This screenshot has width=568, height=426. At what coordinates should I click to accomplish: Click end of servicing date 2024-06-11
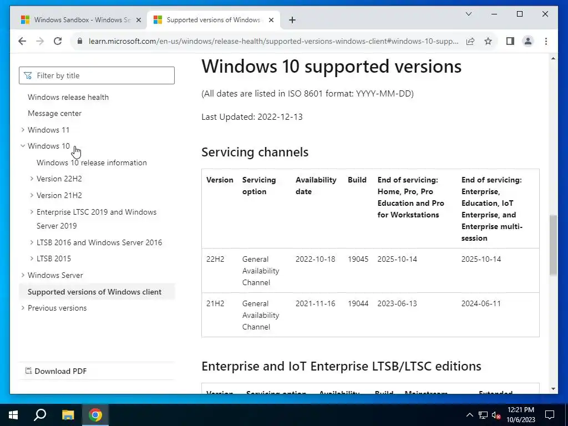(x=481, y=303)
